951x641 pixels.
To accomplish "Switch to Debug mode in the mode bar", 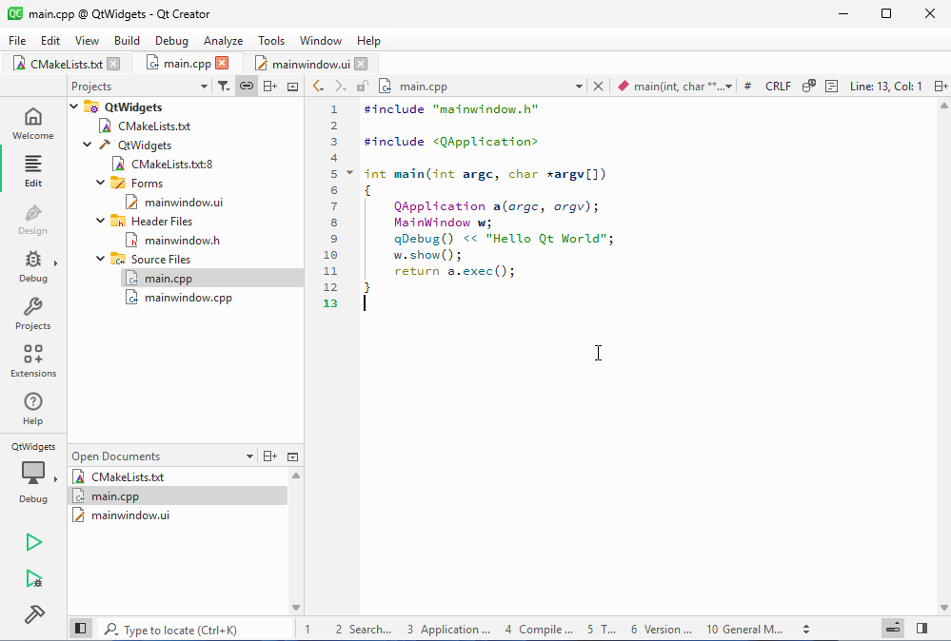I will tap(32, 266).
